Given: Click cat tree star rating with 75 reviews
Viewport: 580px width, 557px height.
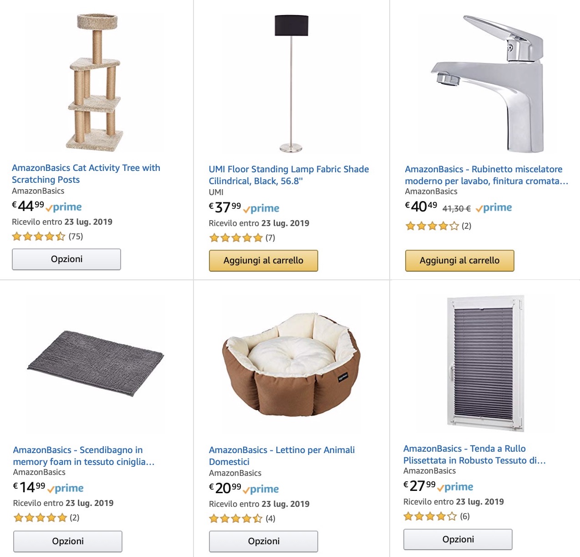Looking at the screenshot, I should [x=39, y=237].
